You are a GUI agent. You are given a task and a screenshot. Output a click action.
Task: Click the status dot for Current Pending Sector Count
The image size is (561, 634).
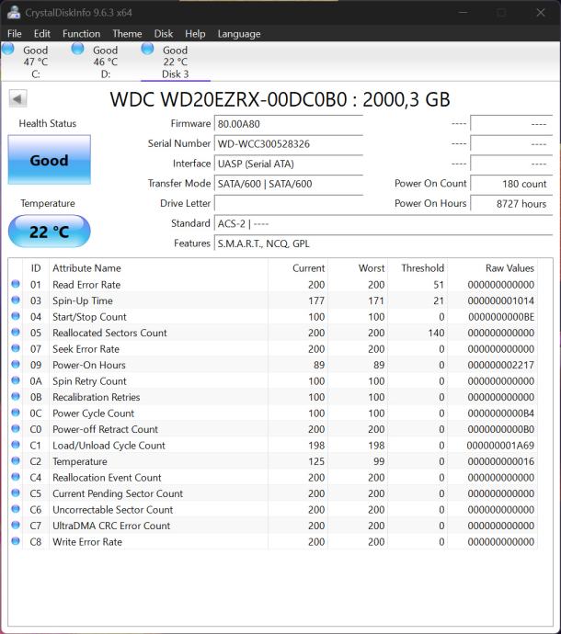coord(16,492)
